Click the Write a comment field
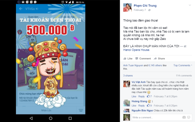 pyautogui.click(x=156, y=117)
